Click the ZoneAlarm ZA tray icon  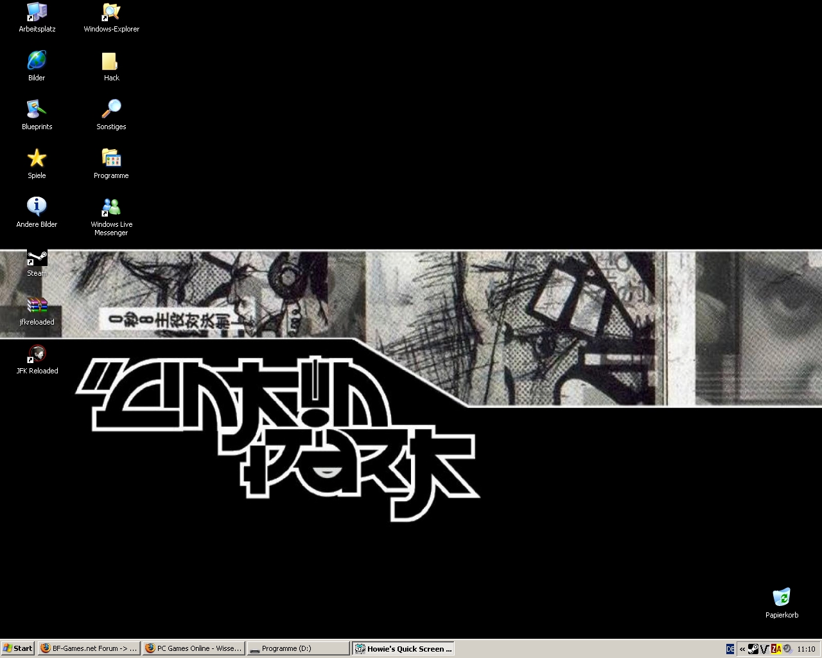click(x=776, y=649)
